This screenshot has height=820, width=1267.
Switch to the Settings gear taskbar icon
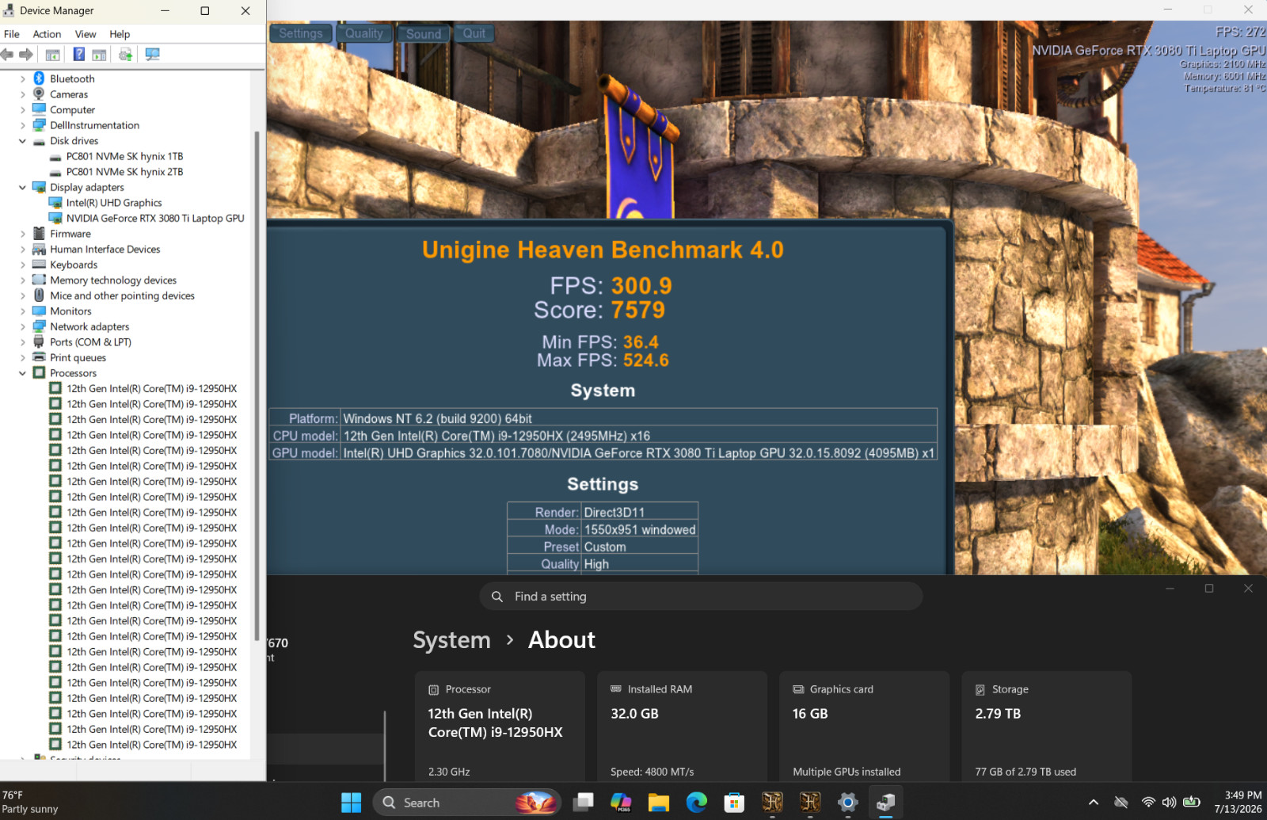(847, 803)
